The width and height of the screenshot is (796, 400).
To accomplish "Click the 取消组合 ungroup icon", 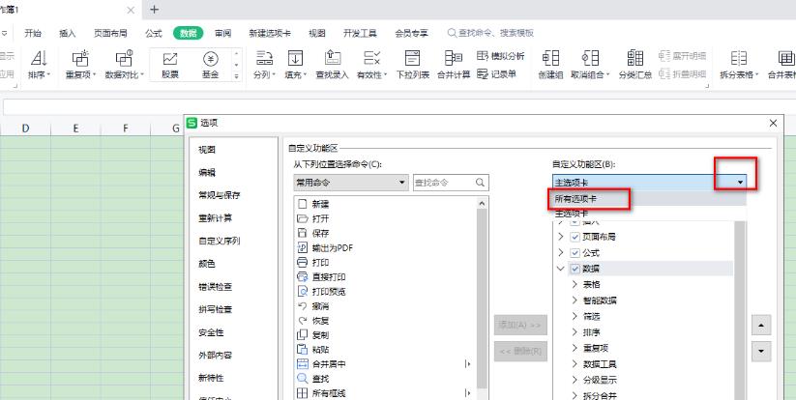I will point(590,59).
